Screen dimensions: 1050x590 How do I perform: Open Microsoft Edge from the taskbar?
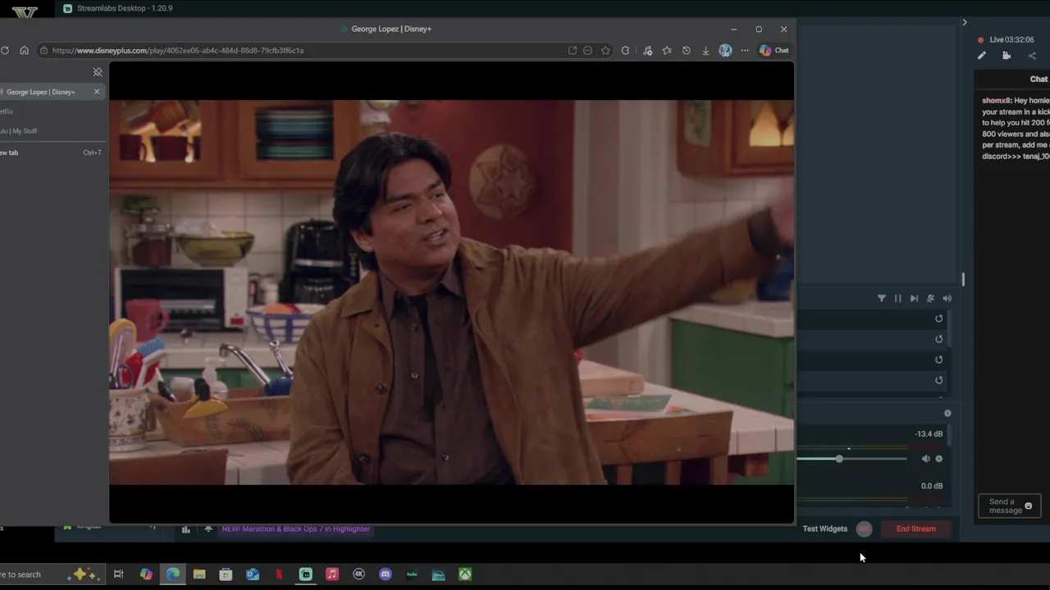(173, 574)
